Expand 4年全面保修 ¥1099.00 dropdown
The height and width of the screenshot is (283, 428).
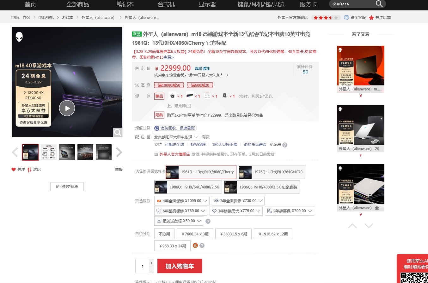pos(182,201)
